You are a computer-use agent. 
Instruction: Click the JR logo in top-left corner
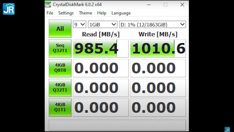tap(8, 9)
